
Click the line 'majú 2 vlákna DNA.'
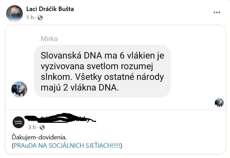(x=80, y=87)
